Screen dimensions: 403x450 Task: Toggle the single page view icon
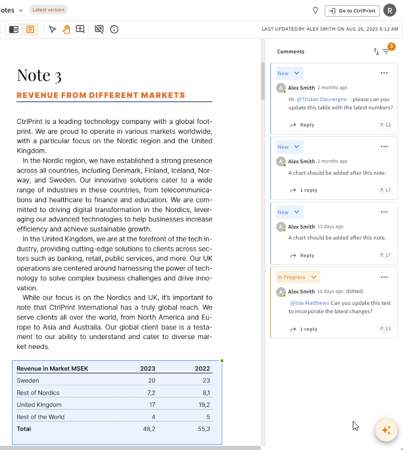pos(30,29)
